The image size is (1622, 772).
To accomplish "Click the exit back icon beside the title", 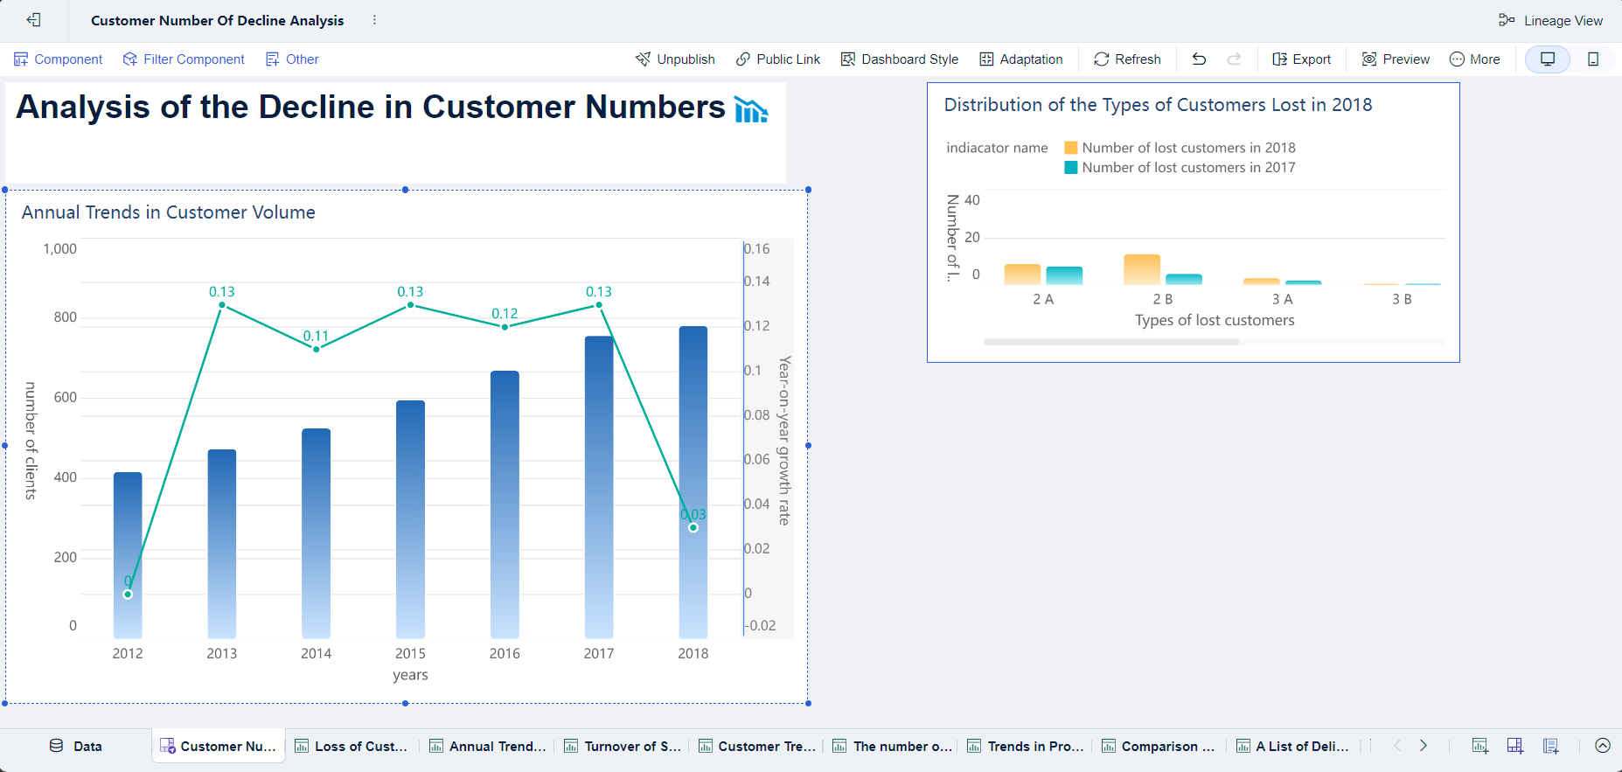I will coord(34,20).
